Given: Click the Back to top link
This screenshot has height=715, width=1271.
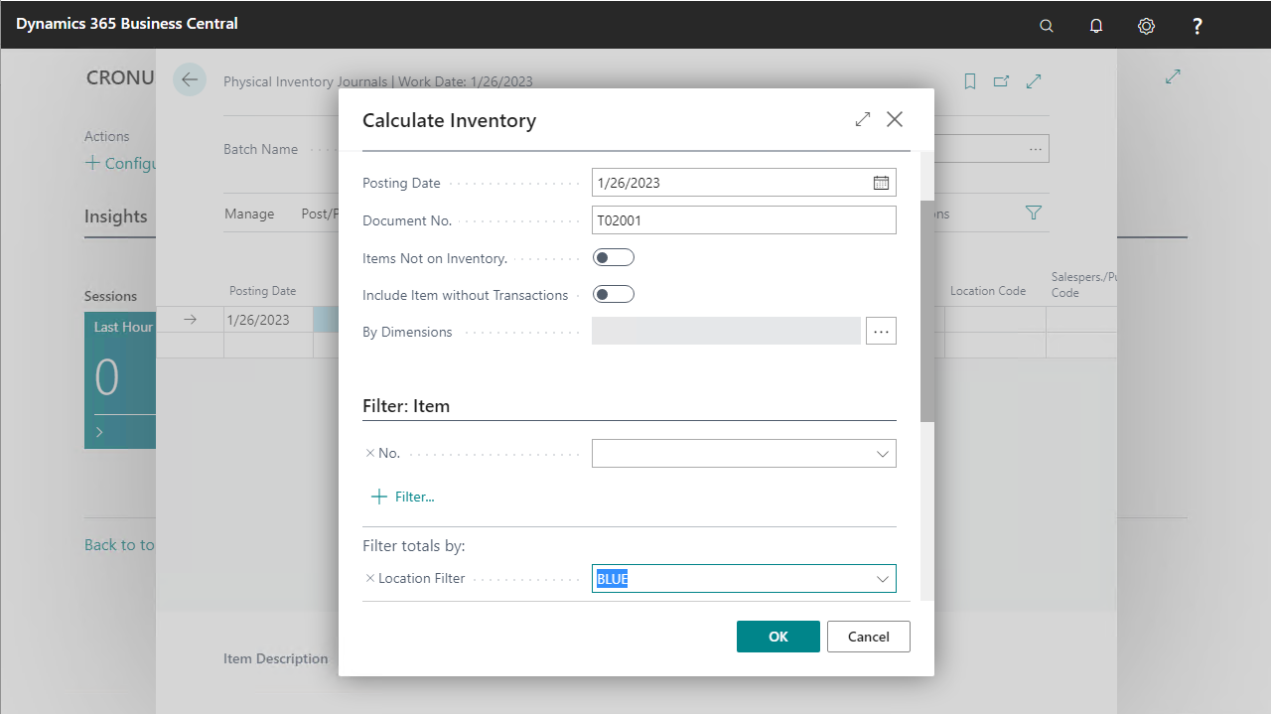Looking at the screenshot, I should pos(120,544).
